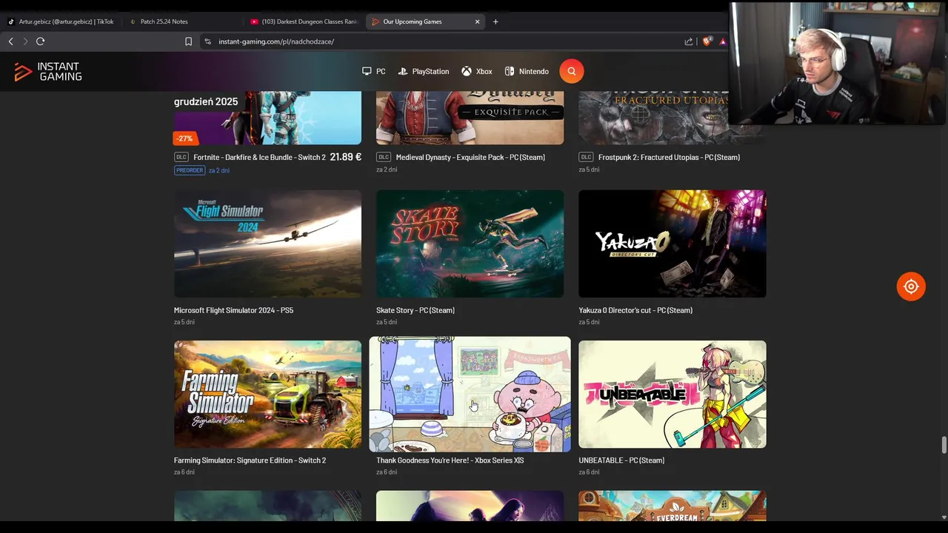
Task: Close the Our Upcoming Games tab
Action: click(477, 21)
